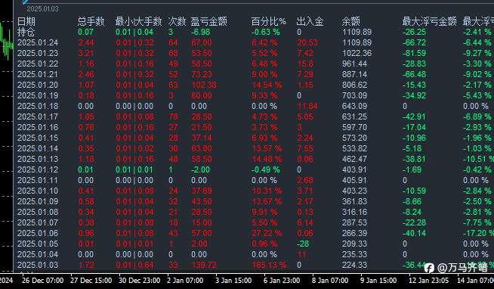The height and width of the screenshot is (289, 494).
Task: Click the 12 Jan 23:05 time axis label
Action: point(429,280)
